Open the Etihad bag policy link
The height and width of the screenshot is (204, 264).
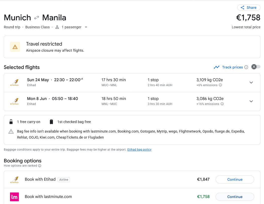click(139, 149)
